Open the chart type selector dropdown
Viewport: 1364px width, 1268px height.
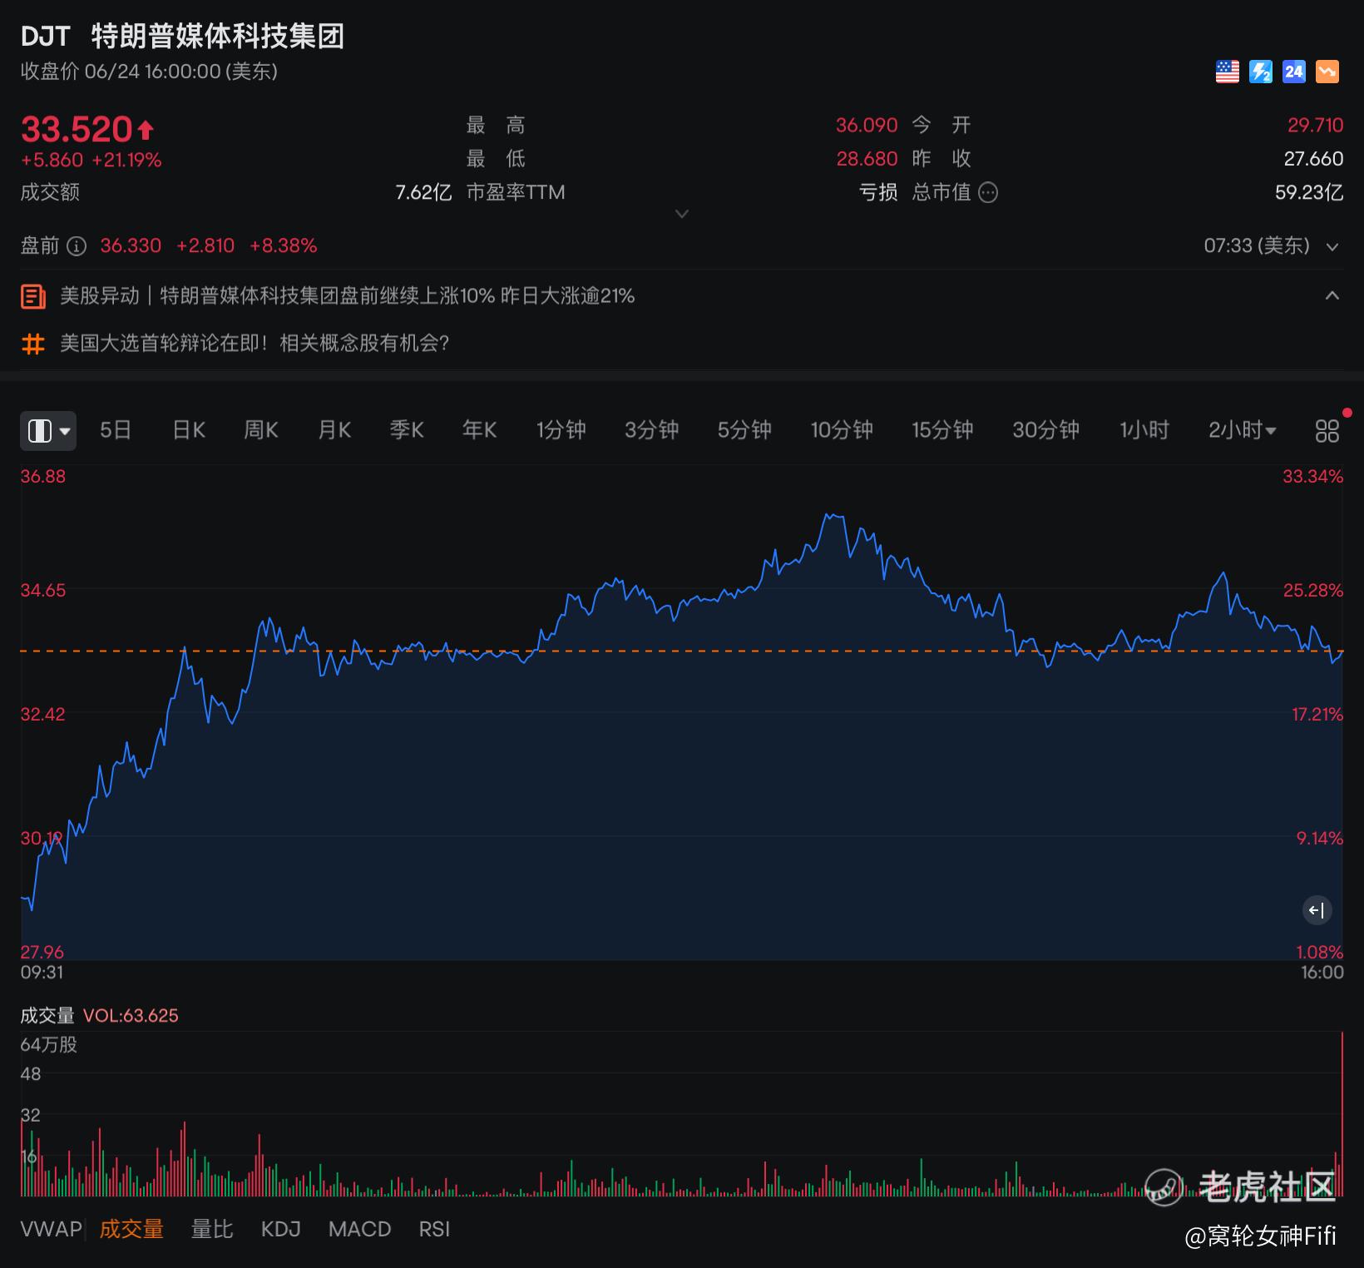point(48,430)
